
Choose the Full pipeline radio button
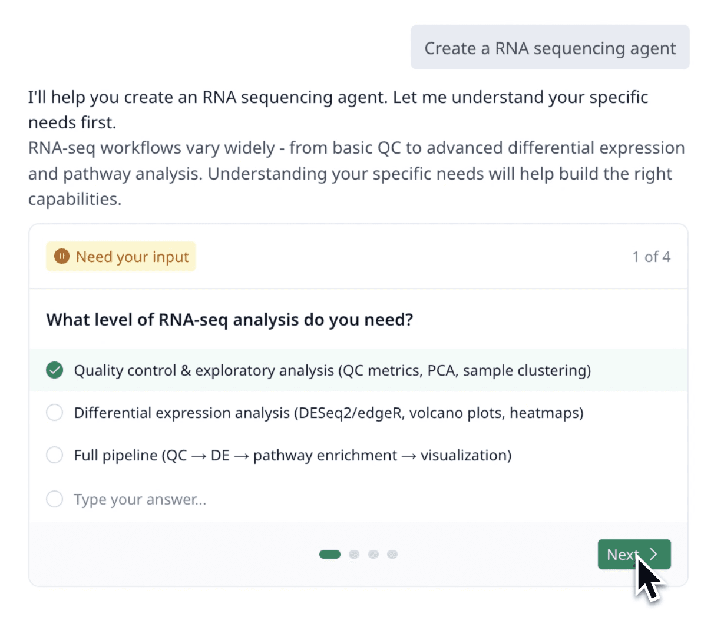coord(55,455)
